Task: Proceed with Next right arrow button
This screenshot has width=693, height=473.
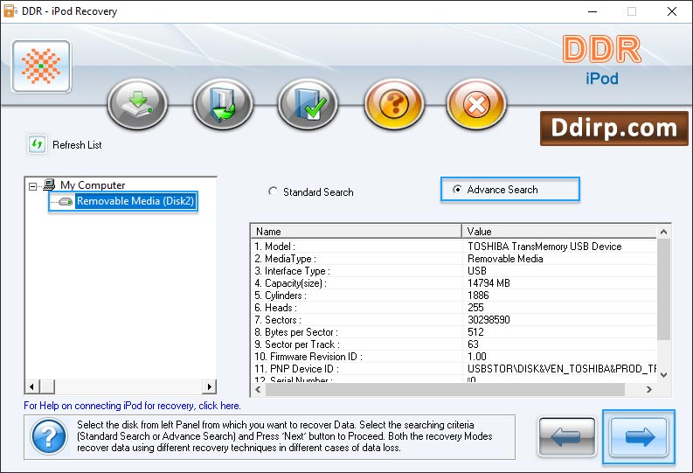Action: point(639,437)
